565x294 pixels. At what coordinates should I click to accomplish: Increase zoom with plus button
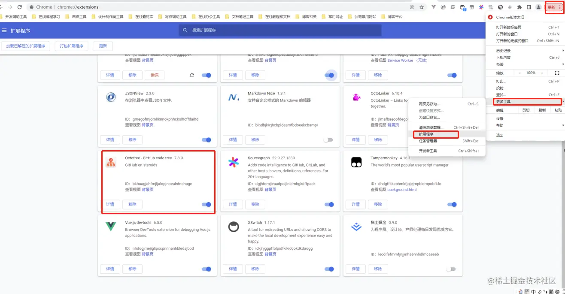coord(542,73)
